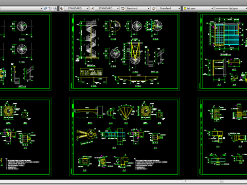Screen dimensions: 247x185
Task: Expand the dimension style STANDARD dropdown
Action: pyautogui.click(x=118, y=8)
